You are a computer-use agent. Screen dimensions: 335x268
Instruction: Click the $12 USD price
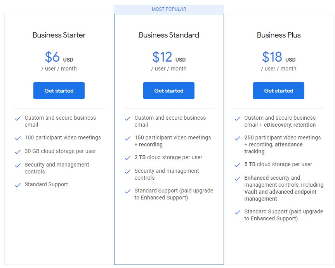click(169, 57)
